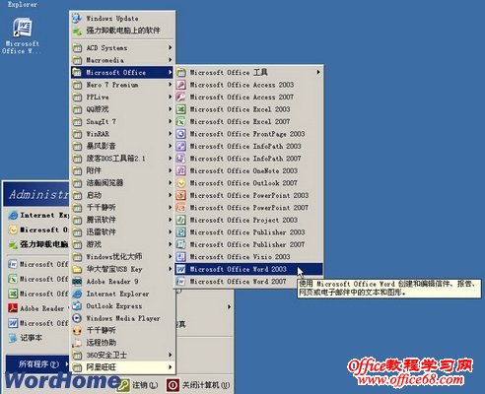Open the Microsoft Office Word 2003 entry
The image size is (485, 394).
coord(248,269)
